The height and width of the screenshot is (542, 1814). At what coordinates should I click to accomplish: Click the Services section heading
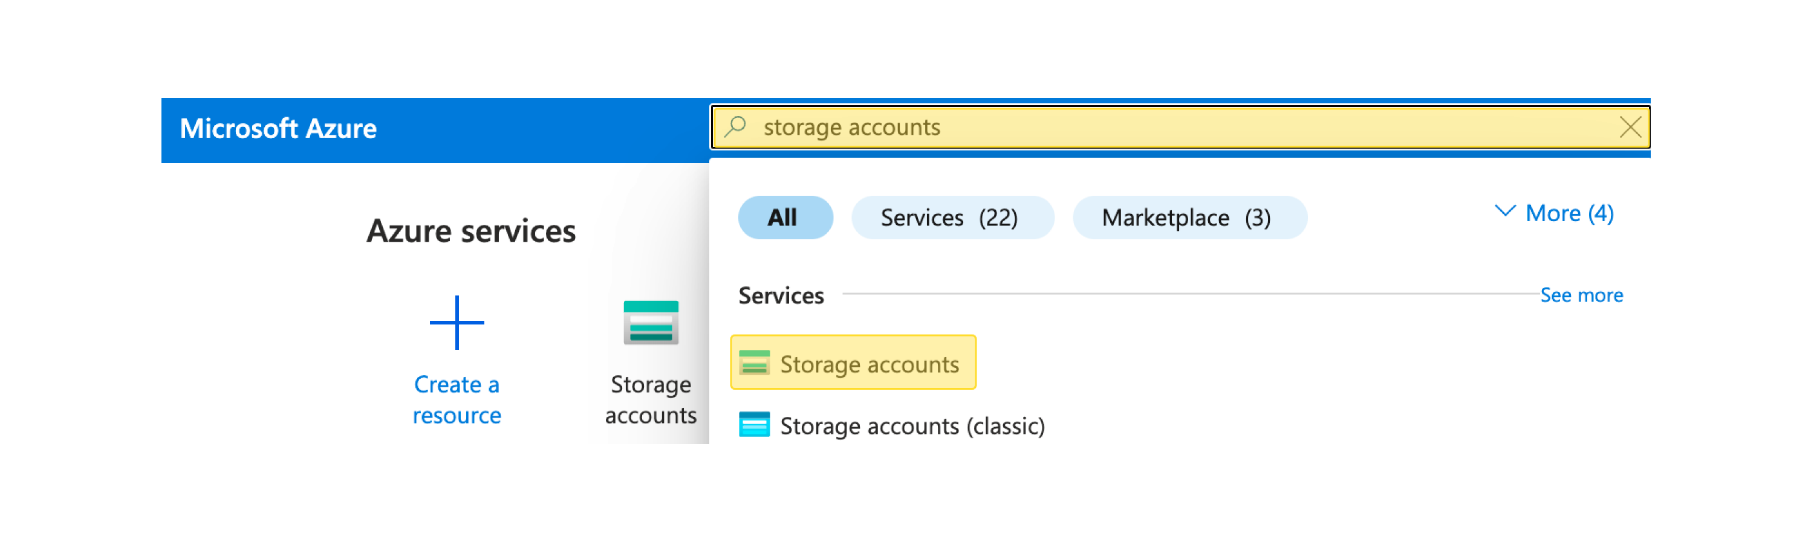tap(781, 295)
